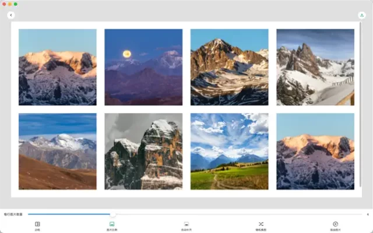Select the top-left pink sunset mountain photo
The image size is (373, 233).
pos(58,67)
